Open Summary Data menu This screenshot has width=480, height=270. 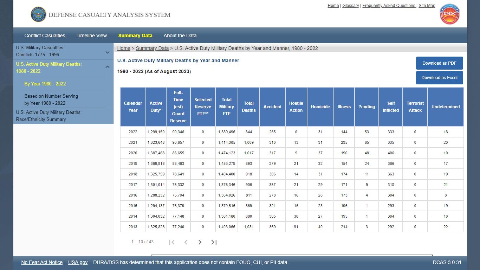click(x=135, y=36)
